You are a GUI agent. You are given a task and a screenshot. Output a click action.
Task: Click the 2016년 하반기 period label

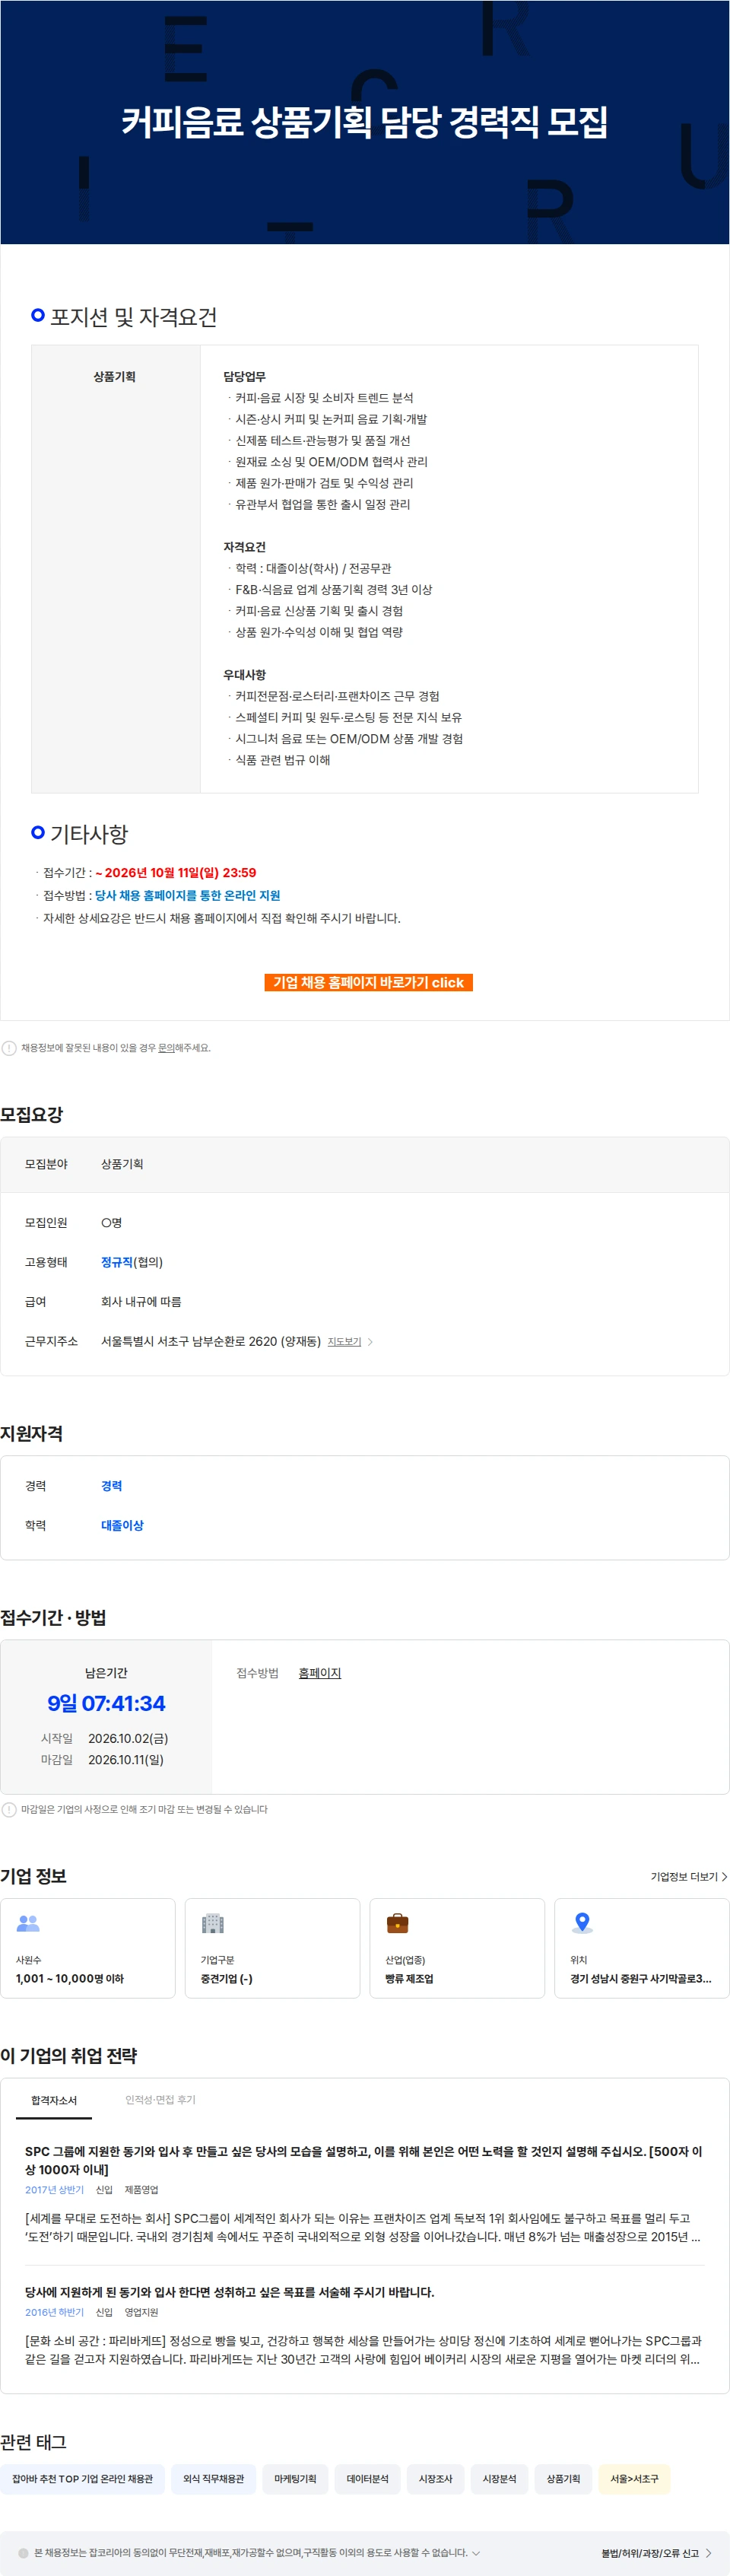pyautogui.click(x=54, y=2312)
